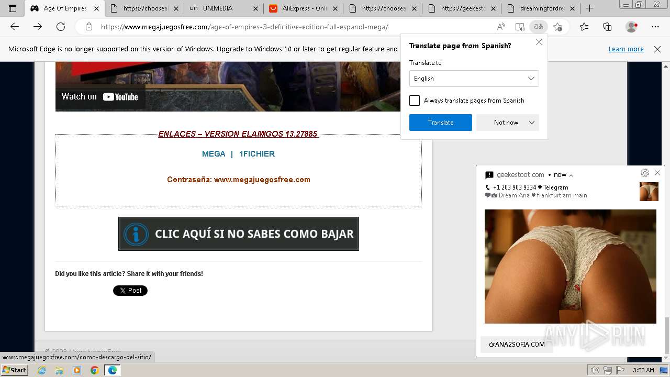Click the media player taskbar icon
The image size is (670, 377).
point(77,370)
